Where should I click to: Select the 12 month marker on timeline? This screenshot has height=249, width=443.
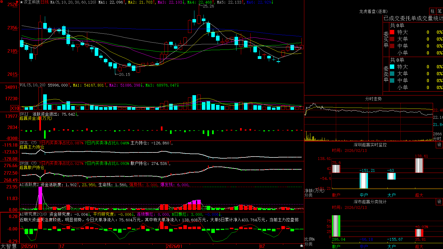point(62,246)
